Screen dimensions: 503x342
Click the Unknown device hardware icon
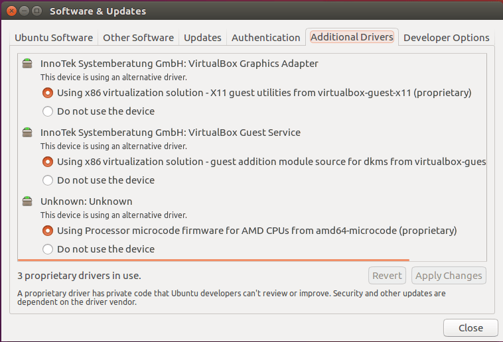tap(27, 201)
